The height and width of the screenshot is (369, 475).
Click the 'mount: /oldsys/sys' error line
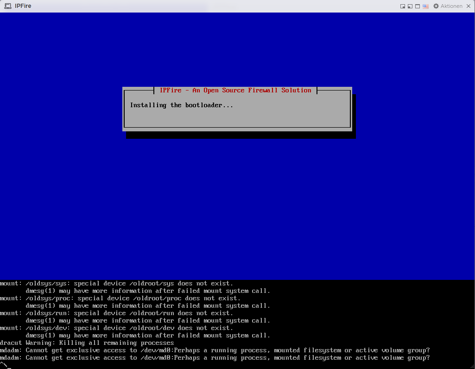[117, 284]
